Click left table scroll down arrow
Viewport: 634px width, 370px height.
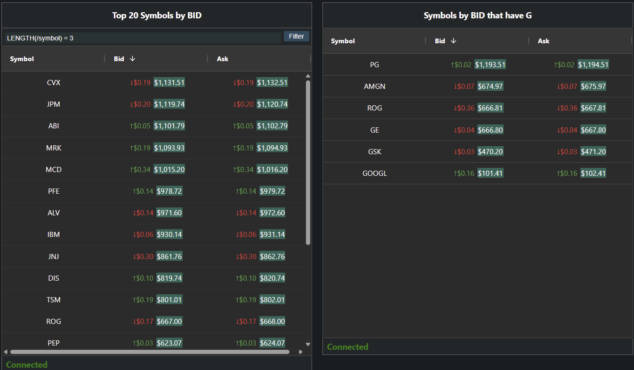coord(308,344)
